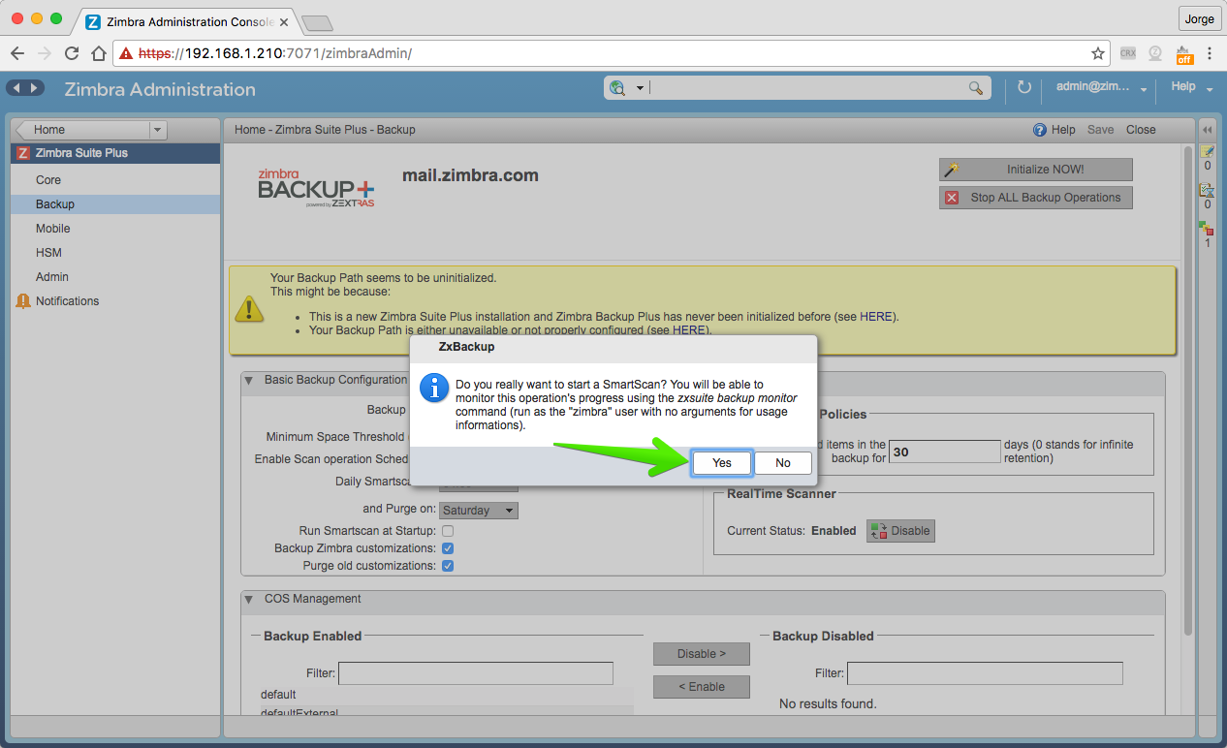
Task: Open the Home navigation dropdown
Action: tap(158, 130)
